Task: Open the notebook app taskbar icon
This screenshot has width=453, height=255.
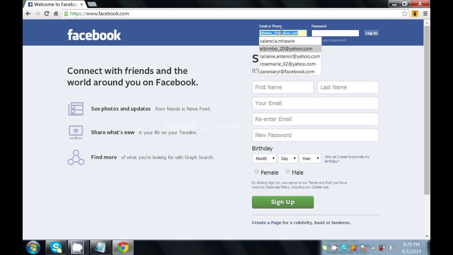Action: click(x=100, y=247)
